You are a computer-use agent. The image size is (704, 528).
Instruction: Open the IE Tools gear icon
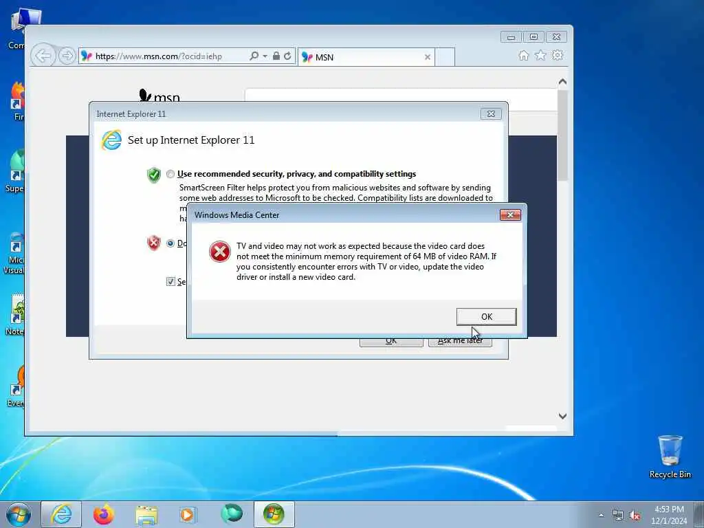[558, 55]
